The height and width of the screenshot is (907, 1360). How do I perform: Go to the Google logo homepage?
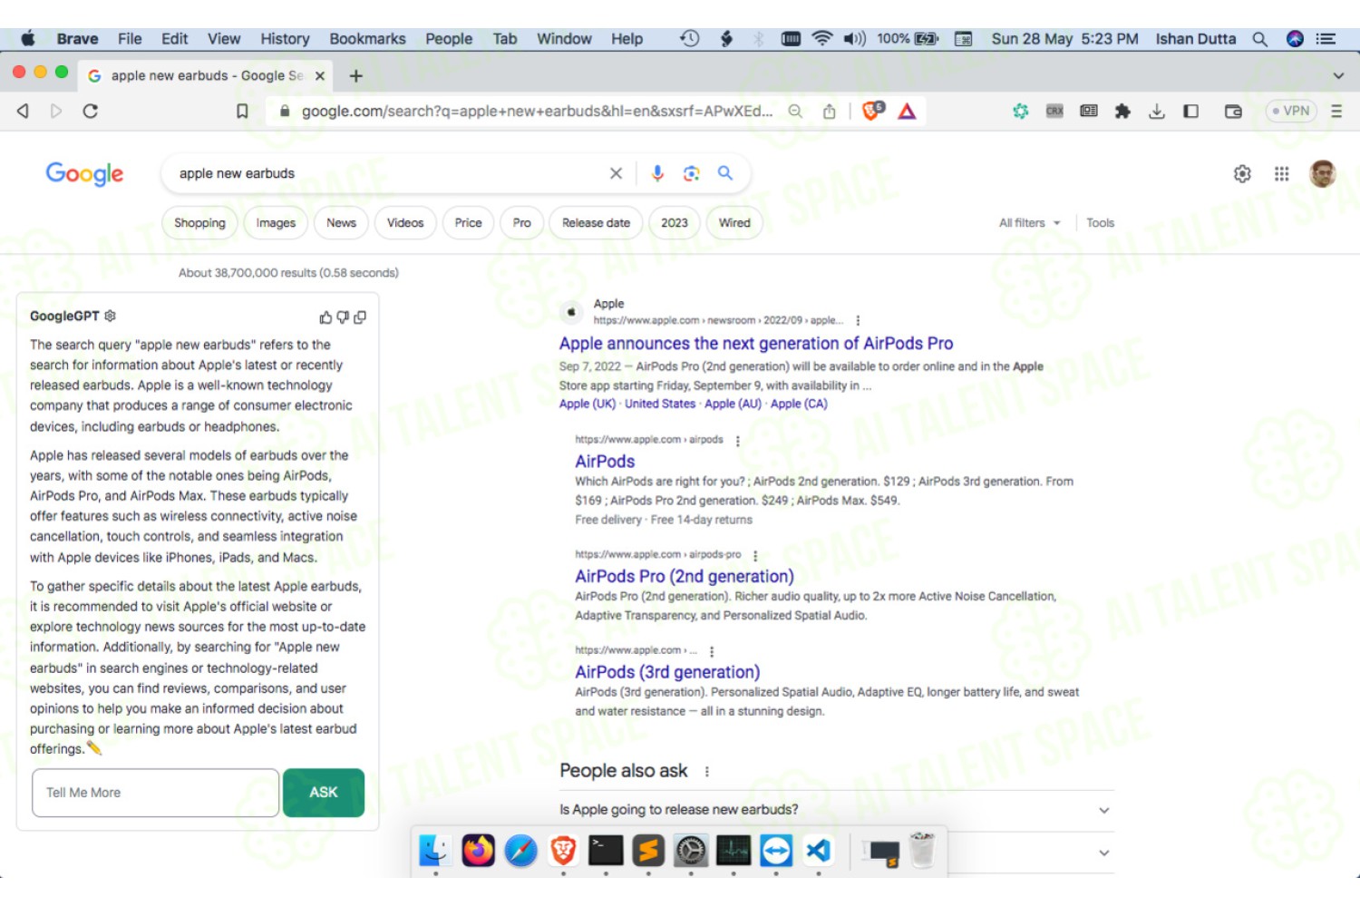tap(84, 173)
